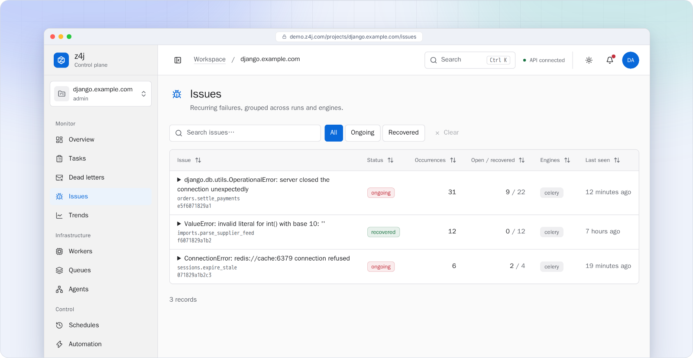
Task: Click ongoing badge on ConnectionError row
Action: click(381, 267)
